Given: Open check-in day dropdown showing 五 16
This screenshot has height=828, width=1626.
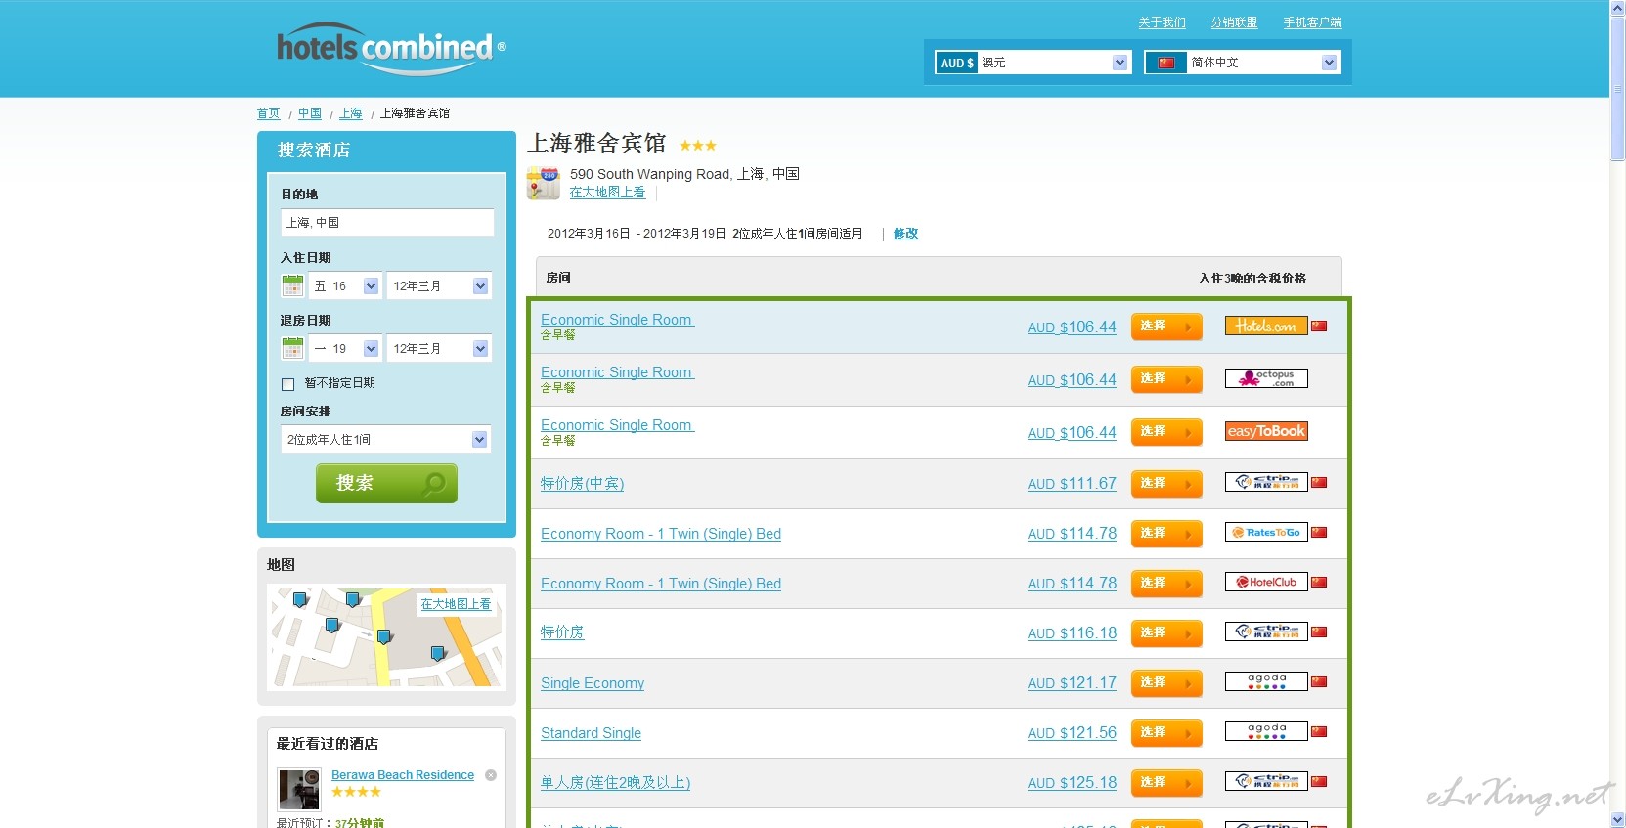Looking at the screenshot, I should (x=345, y=286).
